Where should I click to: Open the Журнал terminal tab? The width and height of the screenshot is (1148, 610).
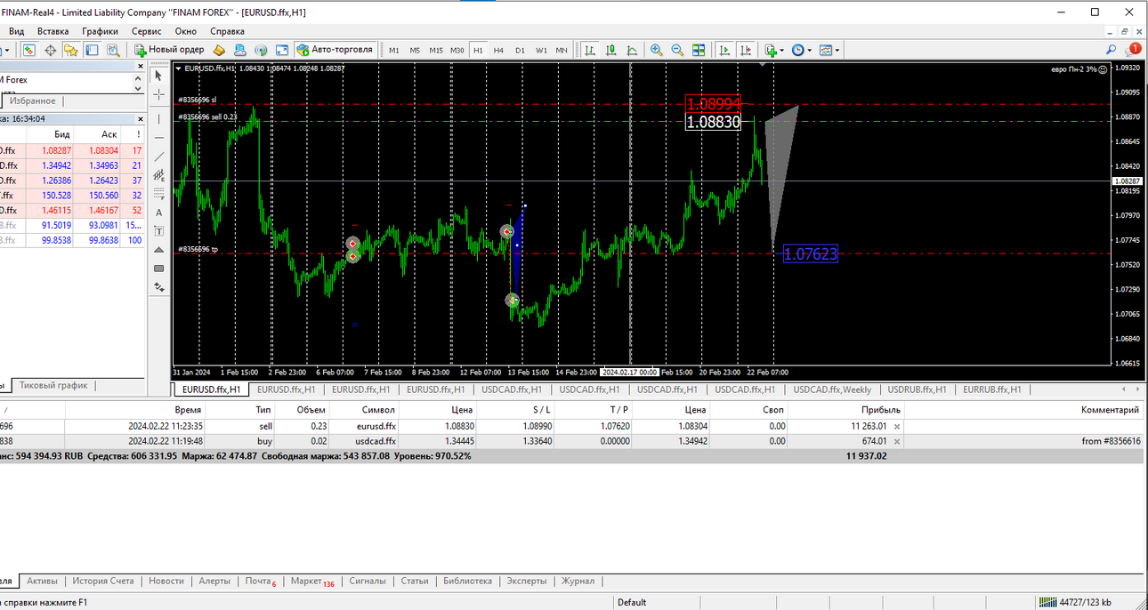(x=578, y=581)
